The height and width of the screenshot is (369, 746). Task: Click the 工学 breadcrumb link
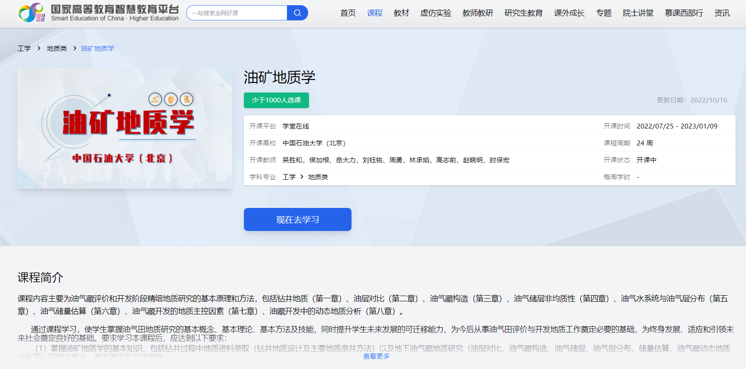coord(24,48)
